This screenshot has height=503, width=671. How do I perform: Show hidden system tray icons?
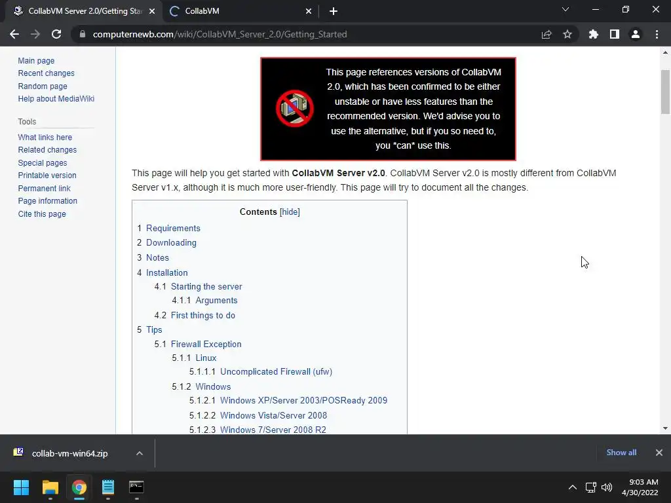pyautogui.click(x=573, y=487)
